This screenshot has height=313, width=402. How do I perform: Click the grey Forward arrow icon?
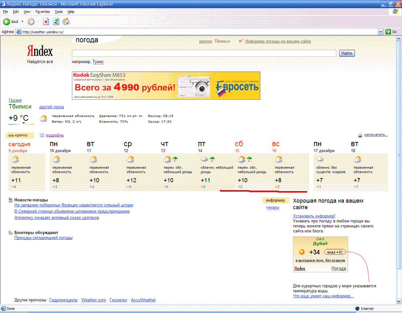[31, 22]
